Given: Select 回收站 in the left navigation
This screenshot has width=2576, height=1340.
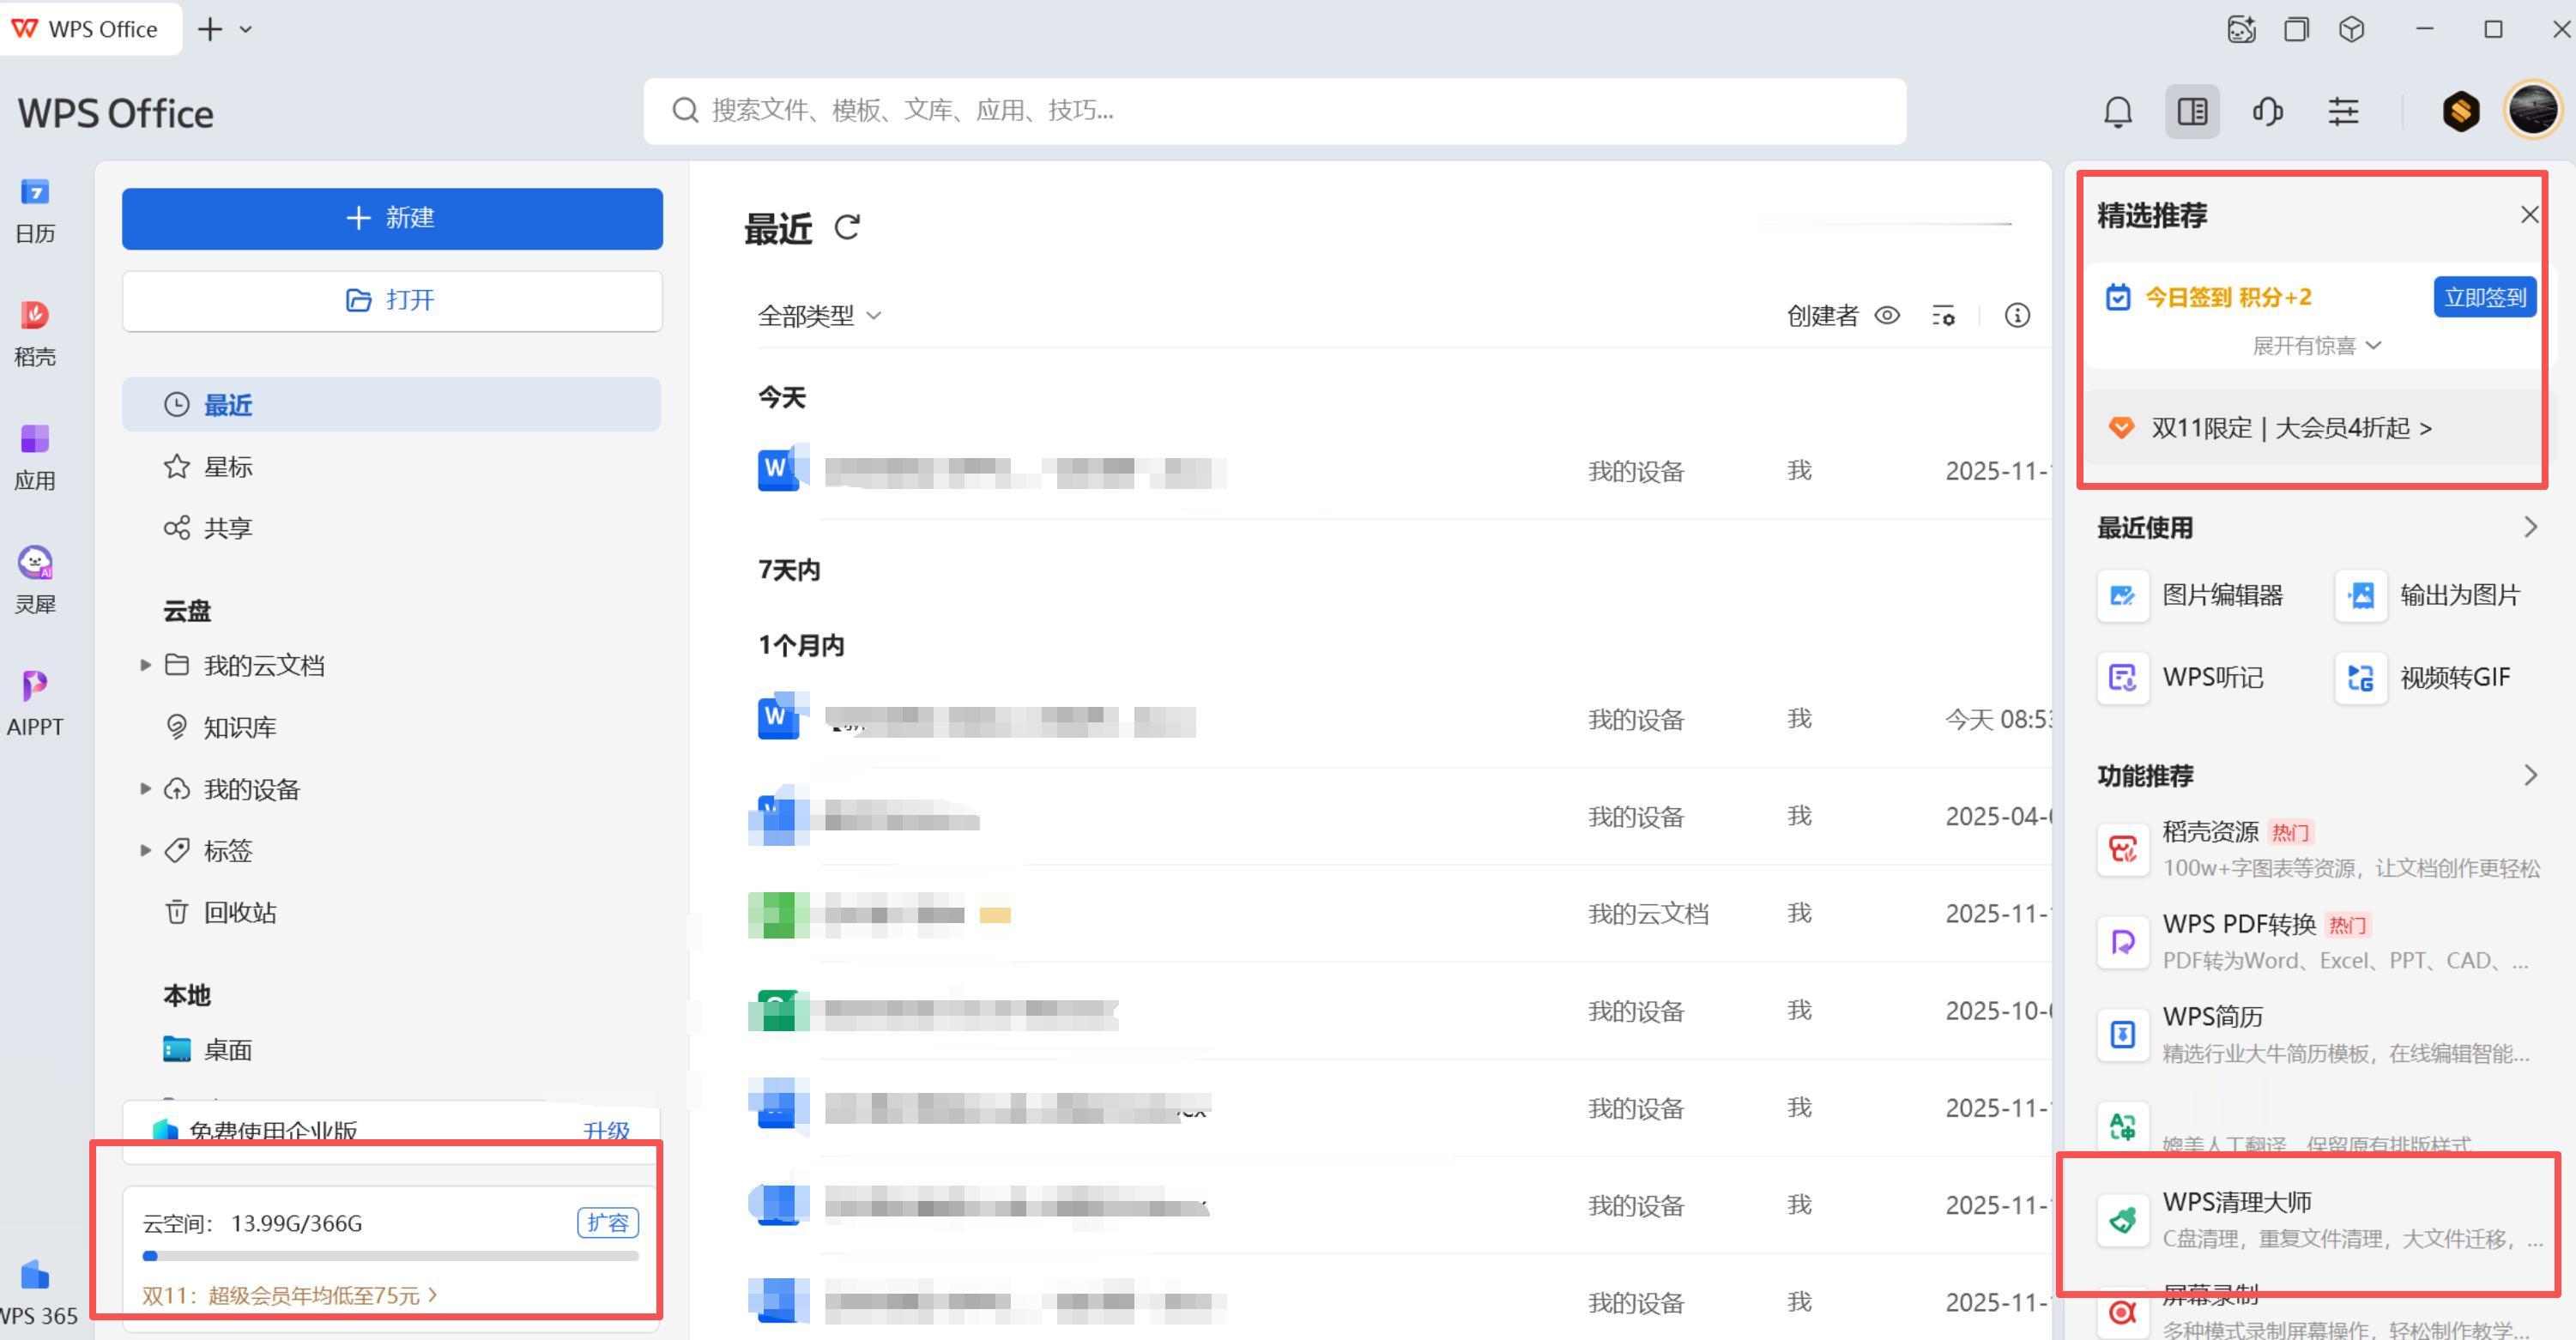Looking at the screenshot, I should pos(238,912).
